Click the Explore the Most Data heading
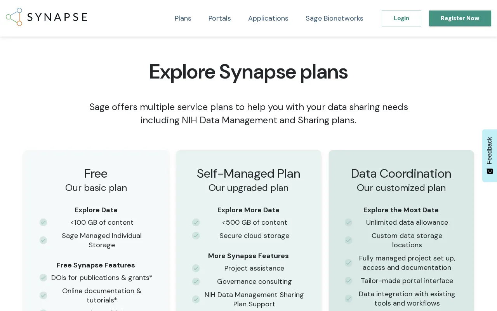The height and width of the screenshot is (311, 497). 401,210
